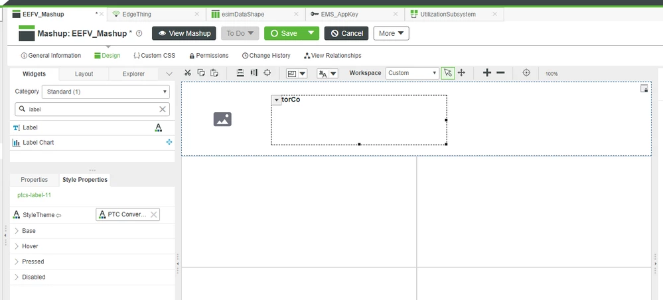Close the UtilizationSubsystem tab
This screenshot has width=663, height=300.
pyautogui.click(x=494, y=14)
